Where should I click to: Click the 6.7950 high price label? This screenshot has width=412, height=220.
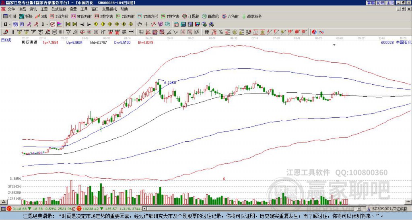click(170, 83)
